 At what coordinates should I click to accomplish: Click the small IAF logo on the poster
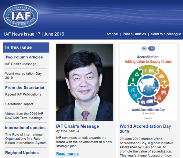[x=152, y=48]
